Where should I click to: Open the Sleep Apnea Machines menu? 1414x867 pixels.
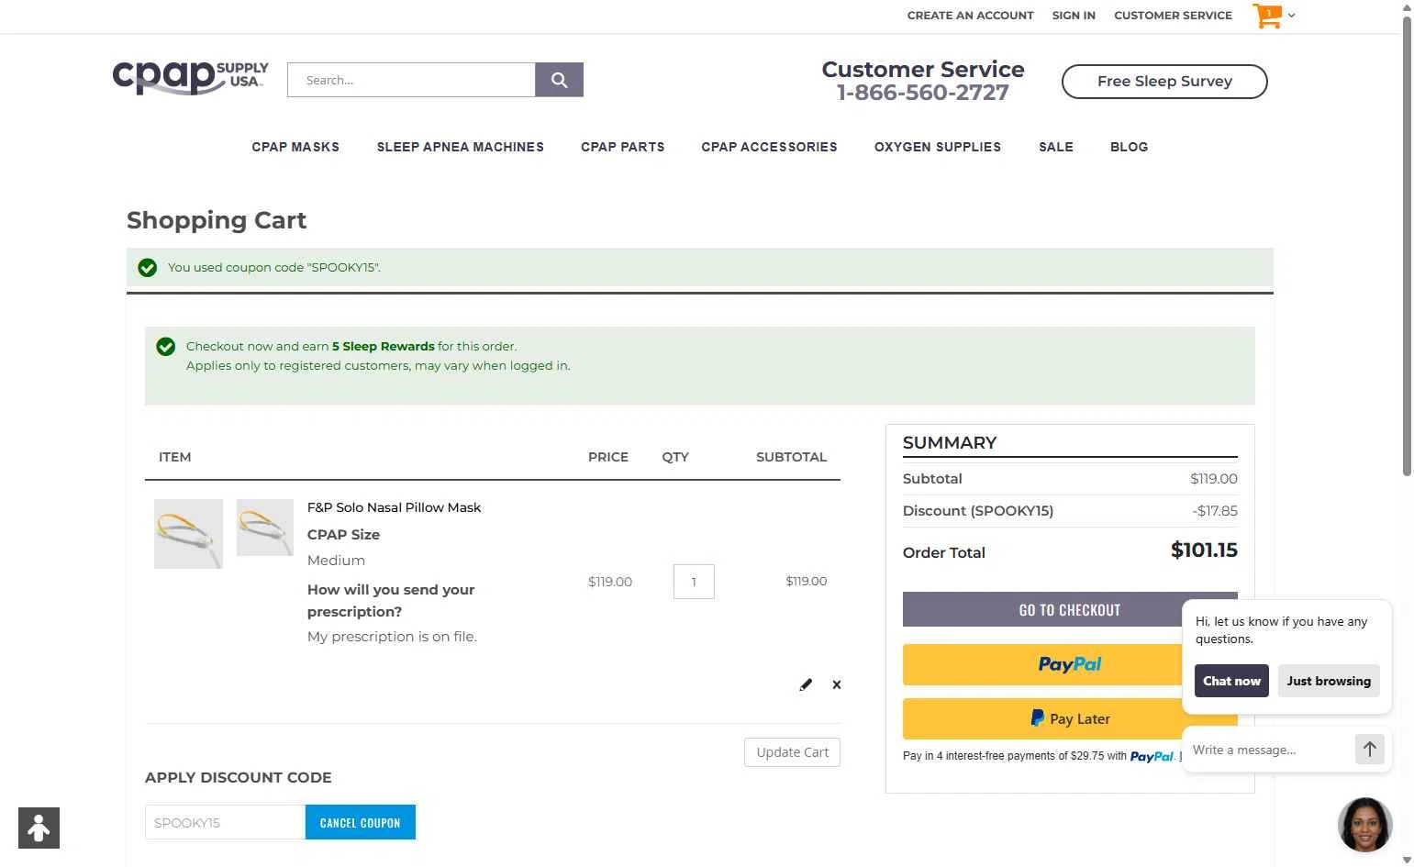tap(461, 147)
